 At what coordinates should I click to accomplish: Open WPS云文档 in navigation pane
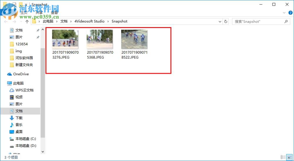tap(24, 90)
